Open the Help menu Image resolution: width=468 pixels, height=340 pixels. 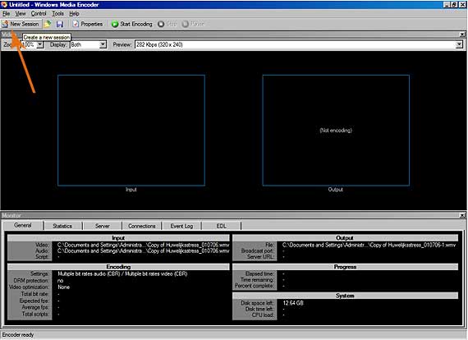point(74,13)
